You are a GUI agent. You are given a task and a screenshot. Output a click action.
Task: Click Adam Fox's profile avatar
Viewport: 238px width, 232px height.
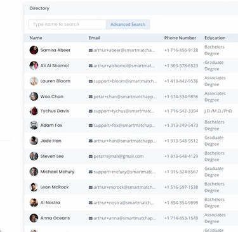tap(34, 126)
